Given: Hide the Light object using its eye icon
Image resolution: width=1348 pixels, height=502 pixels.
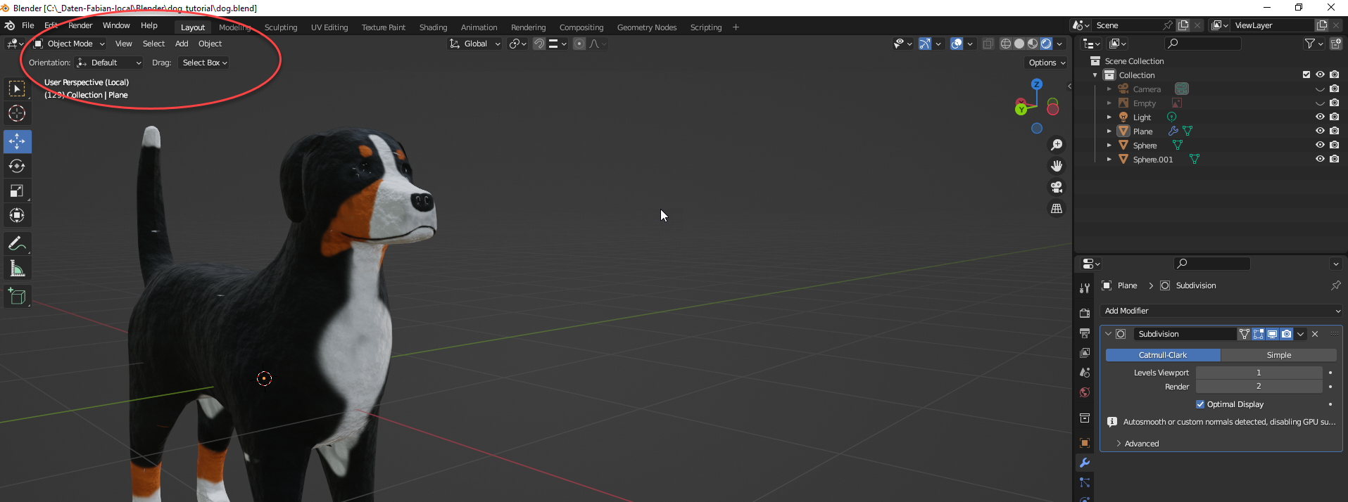Looking at the screenshot, I should [1320, 117].
